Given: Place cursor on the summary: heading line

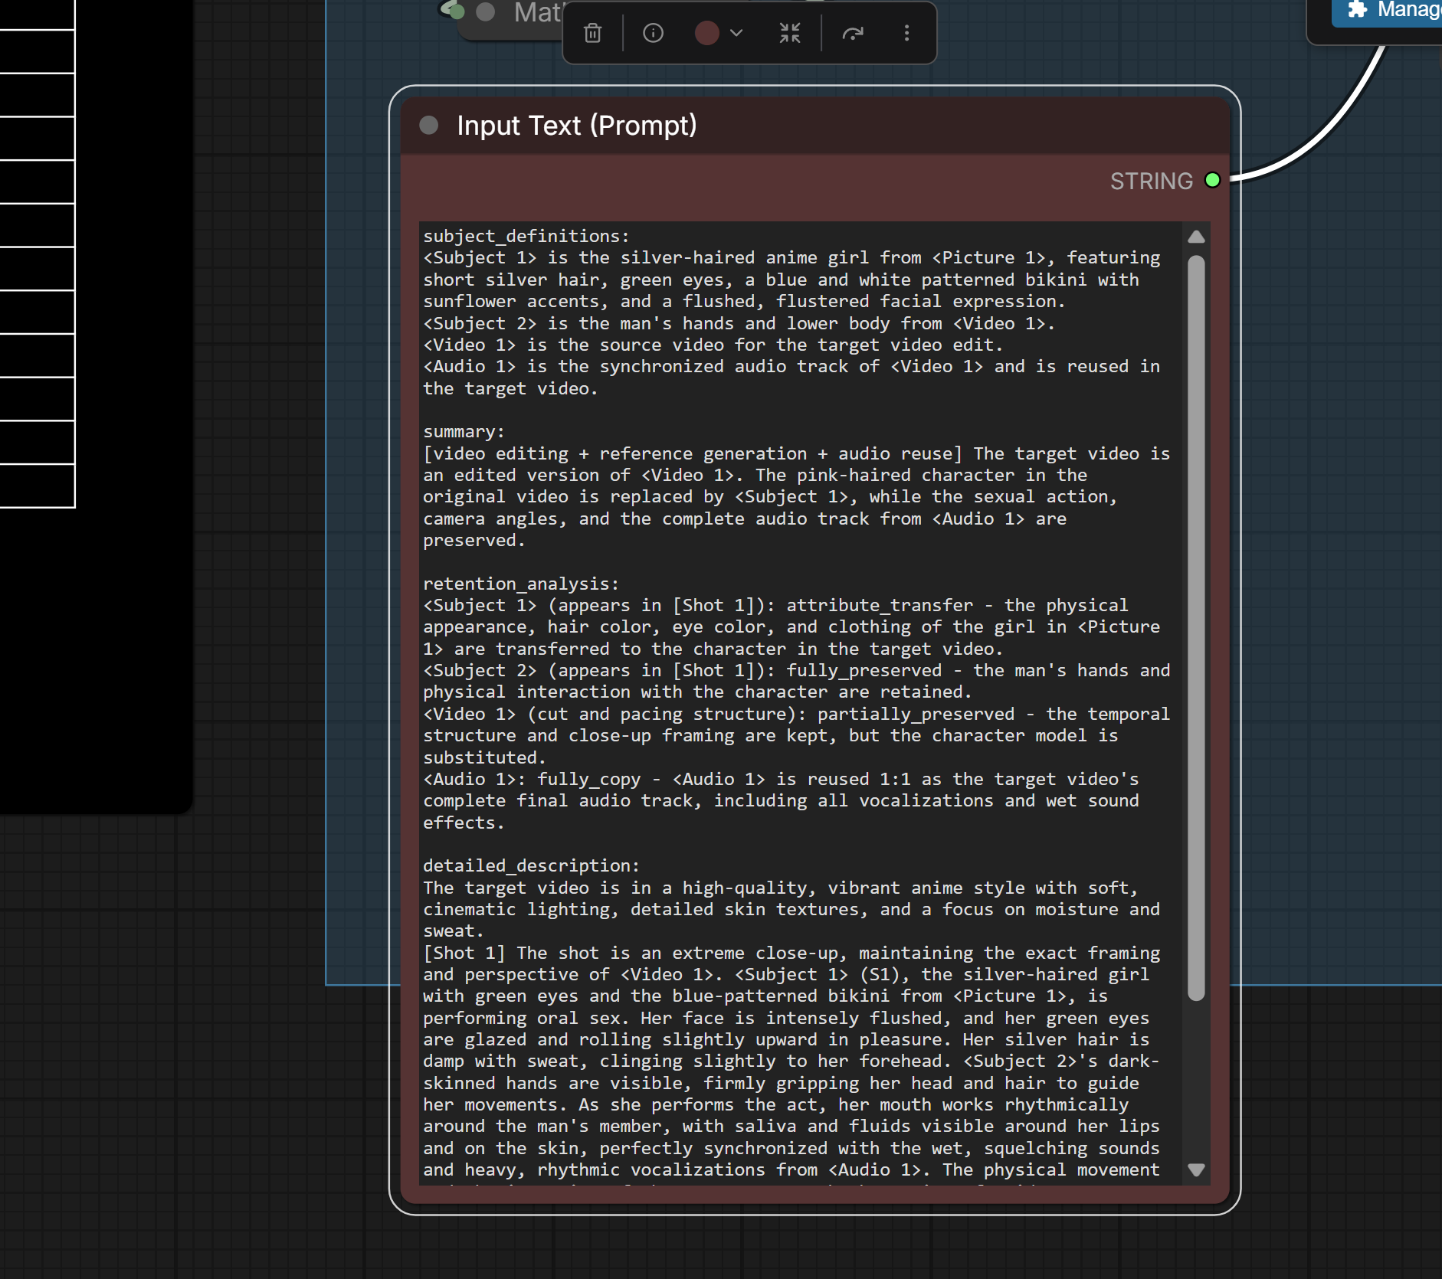Looking at the screenshot, I should pos(464,432).
